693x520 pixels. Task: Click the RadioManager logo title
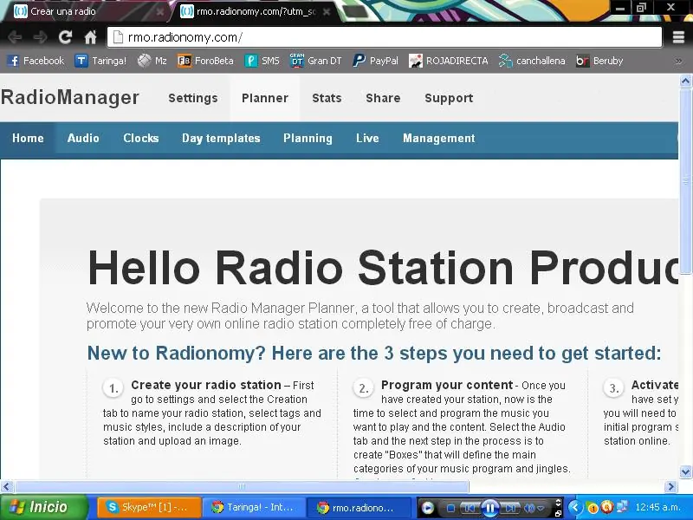(70, 97)
